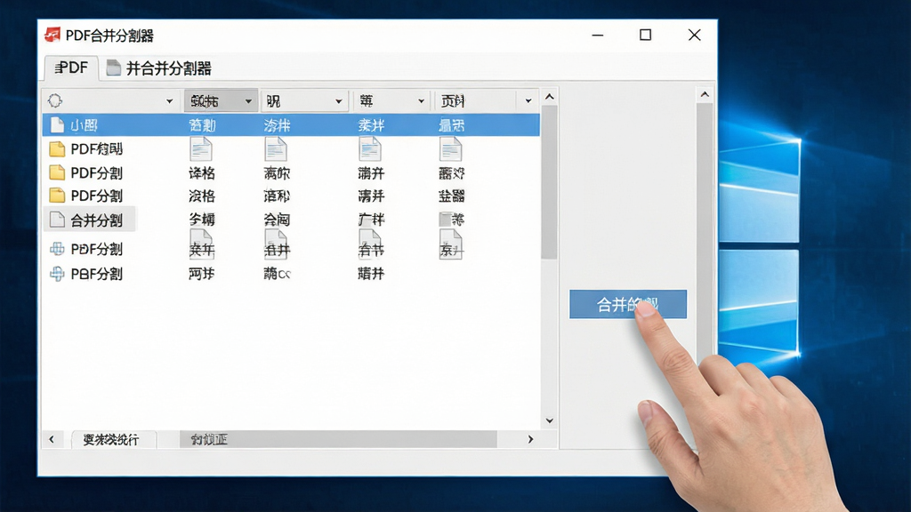The image size is (911, 512).
Task: Close the PDF合并分割器 window
Action: click(694, 35)
